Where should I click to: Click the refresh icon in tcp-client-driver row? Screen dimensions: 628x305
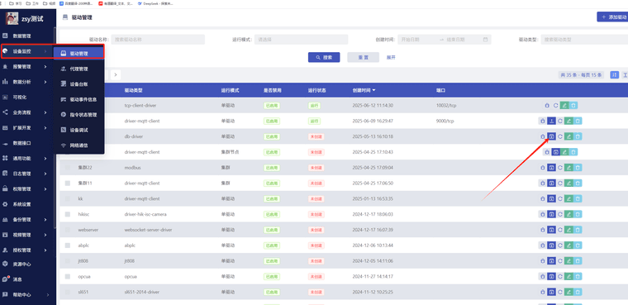(x=555, y=106)
